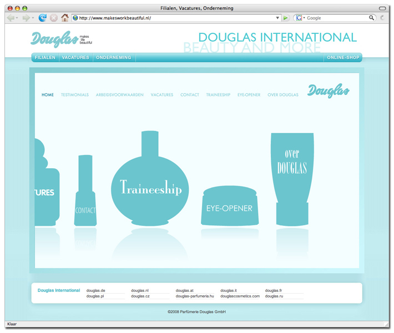
Task: Click the DOUGLAS INTERNATIONAL header title
Action: click(x=277, y=37)
